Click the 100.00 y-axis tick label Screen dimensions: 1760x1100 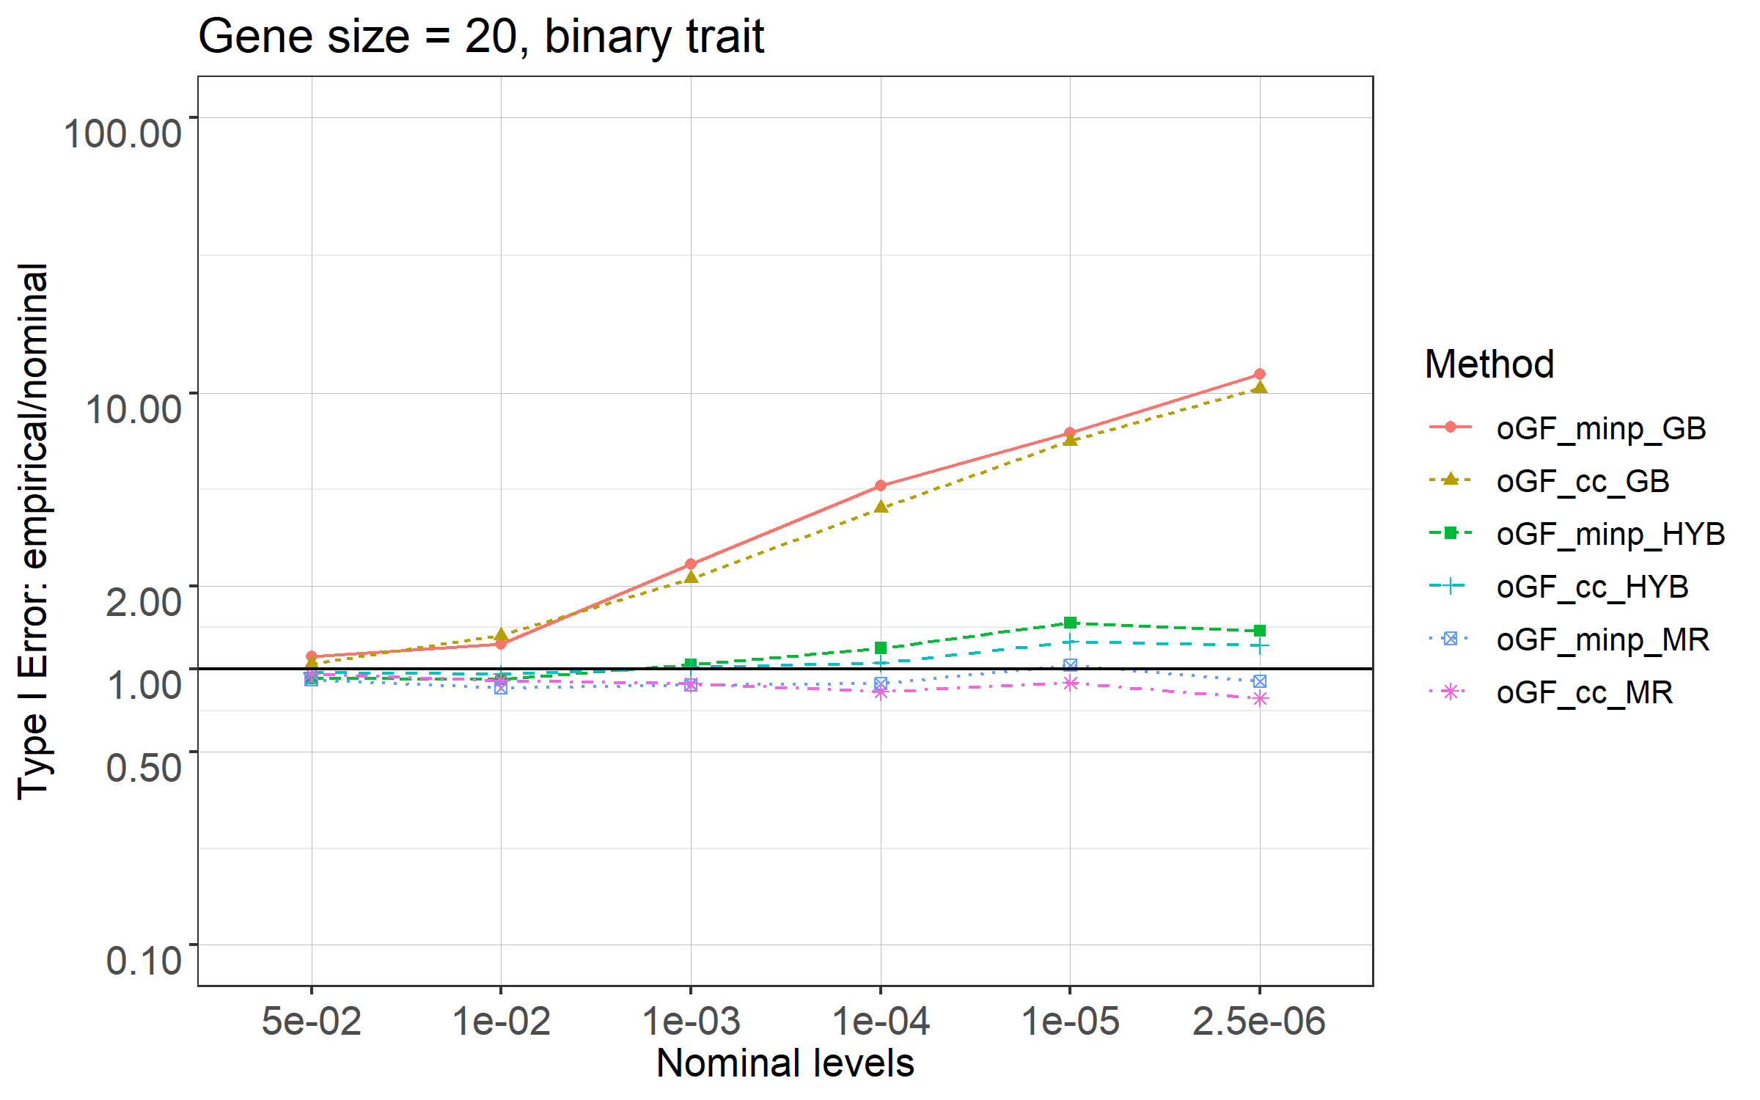[x=122, y=134]
